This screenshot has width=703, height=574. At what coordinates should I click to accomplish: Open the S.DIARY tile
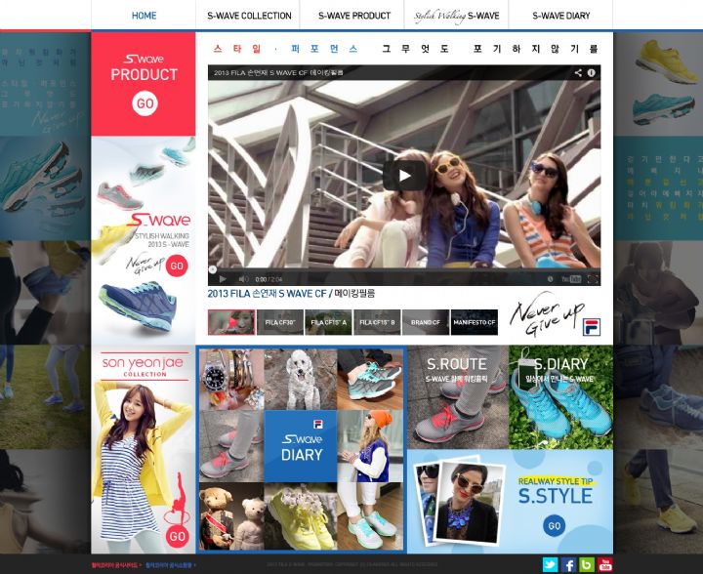pyautogui.click(x=560, y=397)
